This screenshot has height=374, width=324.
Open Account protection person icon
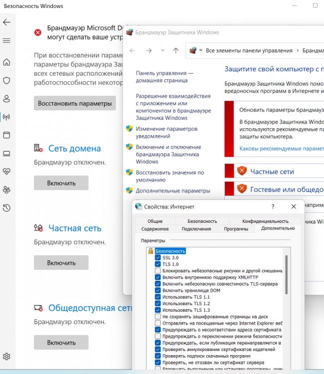(x=6, y=99)
